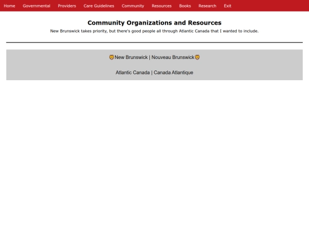Screen dimensions: 309x232
Task: Click lion emoji left of New Brunswick
Action: pyautogui.click(x=112, y=57)
